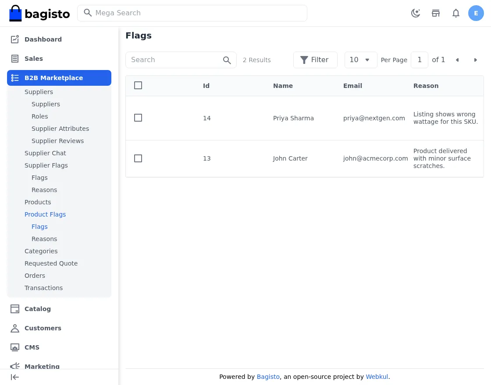Click the Catalog sidebar icon

click(x=15, y=309)
